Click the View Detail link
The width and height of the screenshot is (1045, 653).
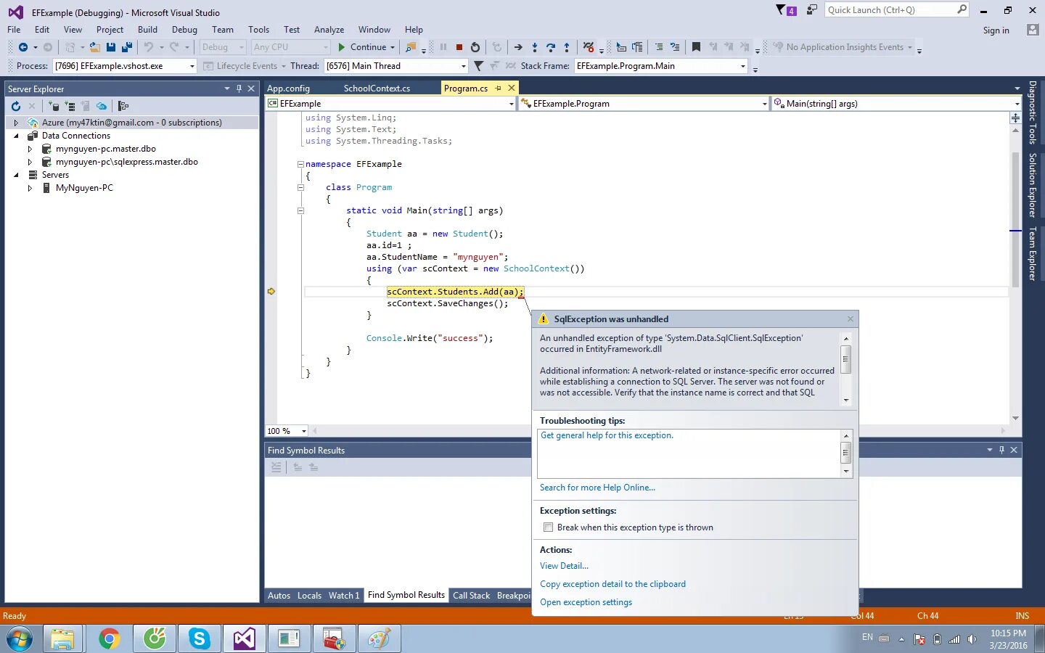click(x=564, y=566)
